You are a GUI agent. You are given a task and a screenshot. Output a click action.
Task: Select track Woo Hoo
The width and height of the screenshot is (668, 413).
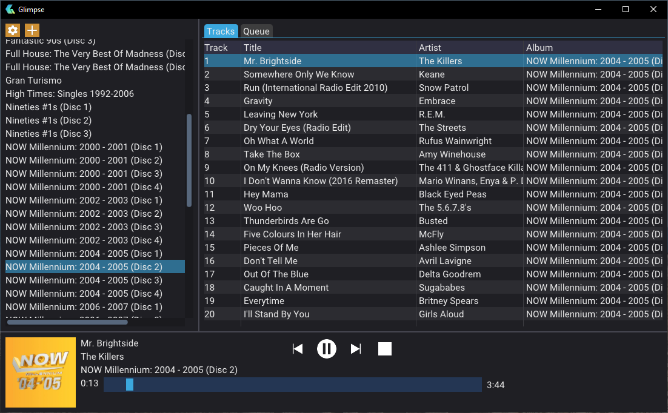(x=433, y=208)
